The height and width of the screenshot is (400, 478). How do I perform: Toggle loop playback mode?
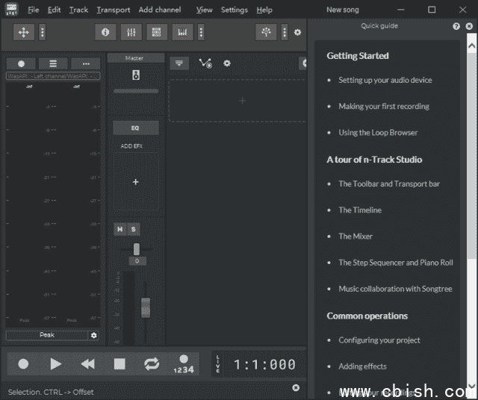pyautogui.click(x=152, y=363)
